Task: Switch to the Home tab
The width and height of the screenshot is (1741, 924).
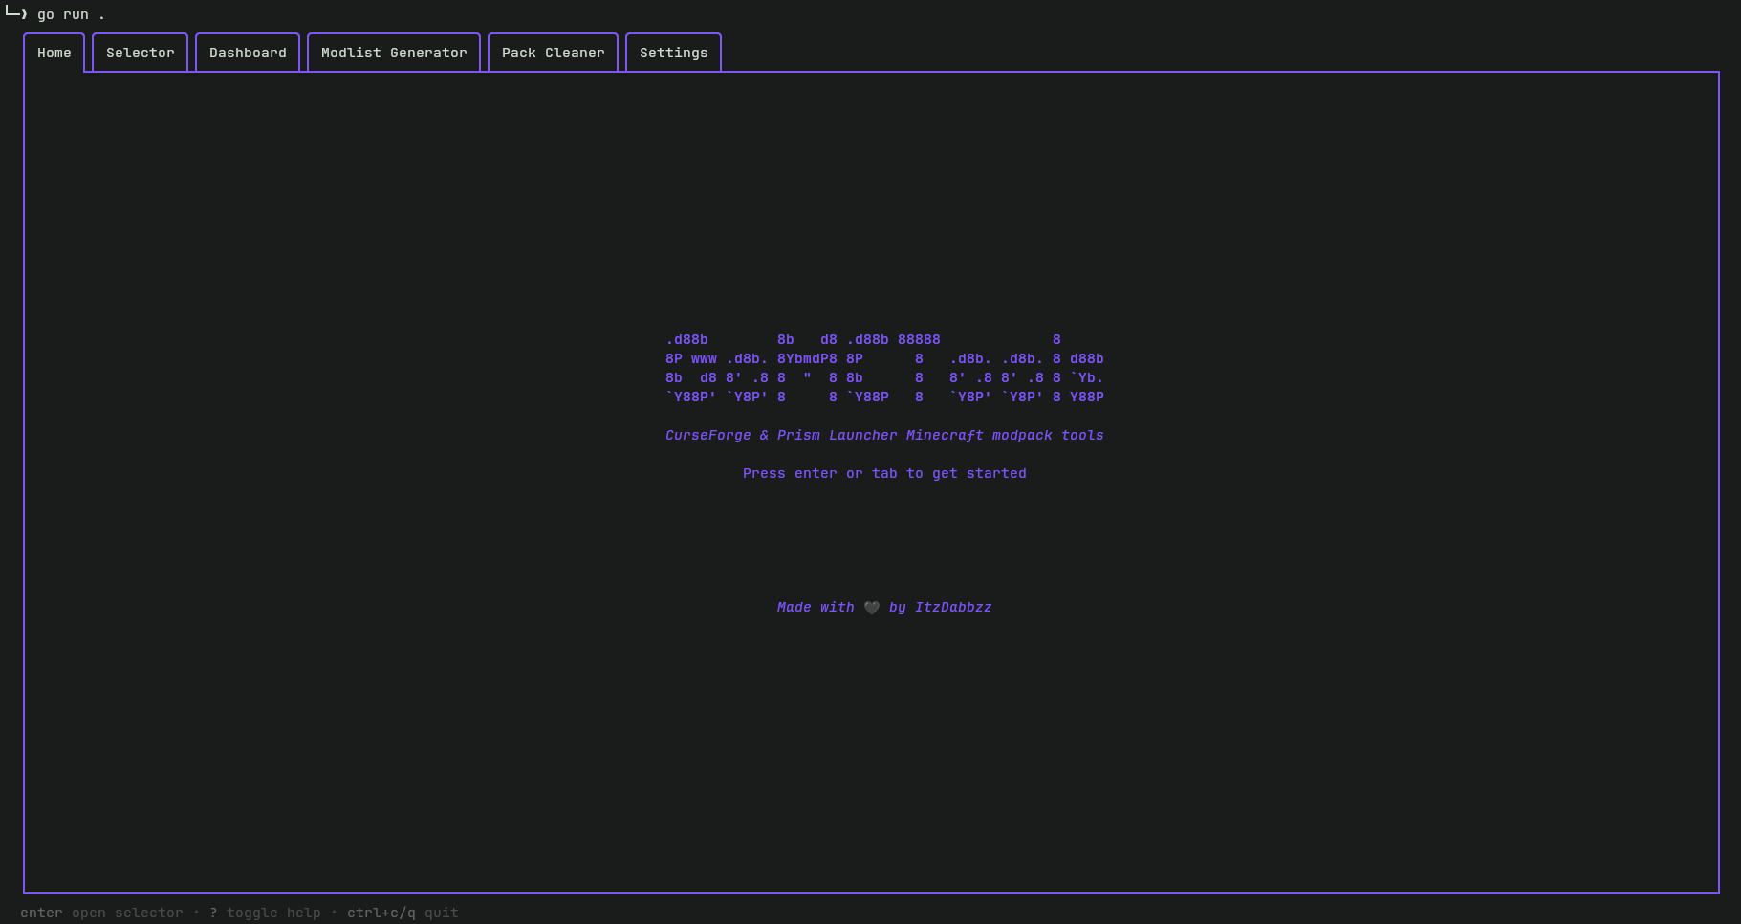Action: click(54, 53)
